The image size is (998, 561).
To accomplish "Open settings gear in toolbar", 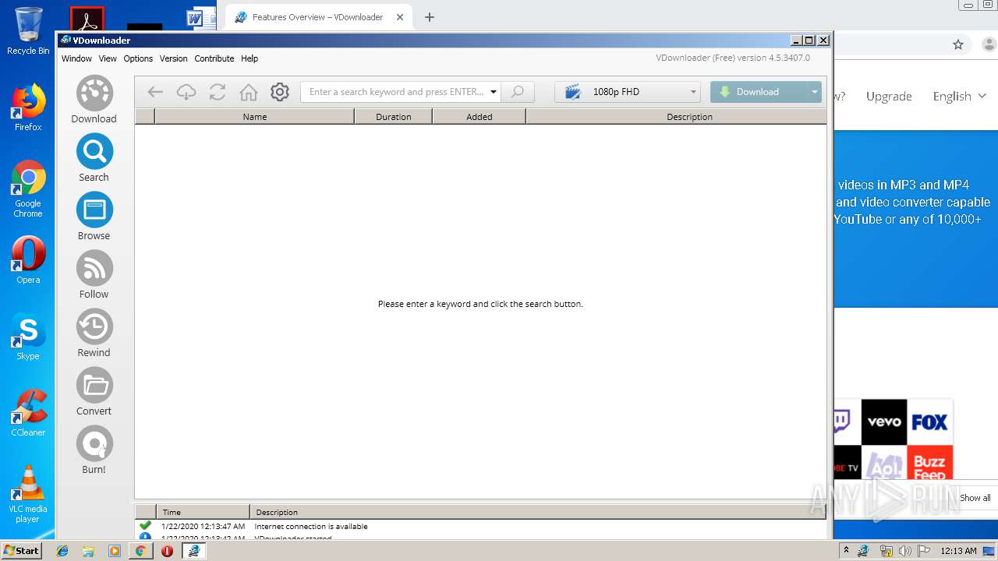I will click(280, 92).
